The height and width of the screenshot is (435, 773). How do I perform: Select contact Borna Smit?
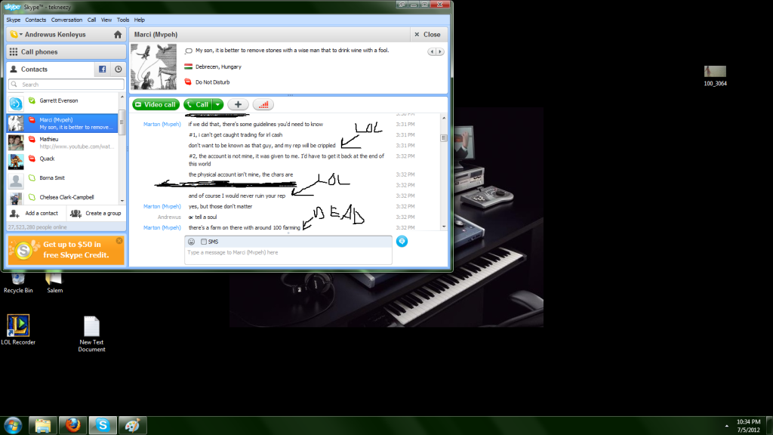63,181
